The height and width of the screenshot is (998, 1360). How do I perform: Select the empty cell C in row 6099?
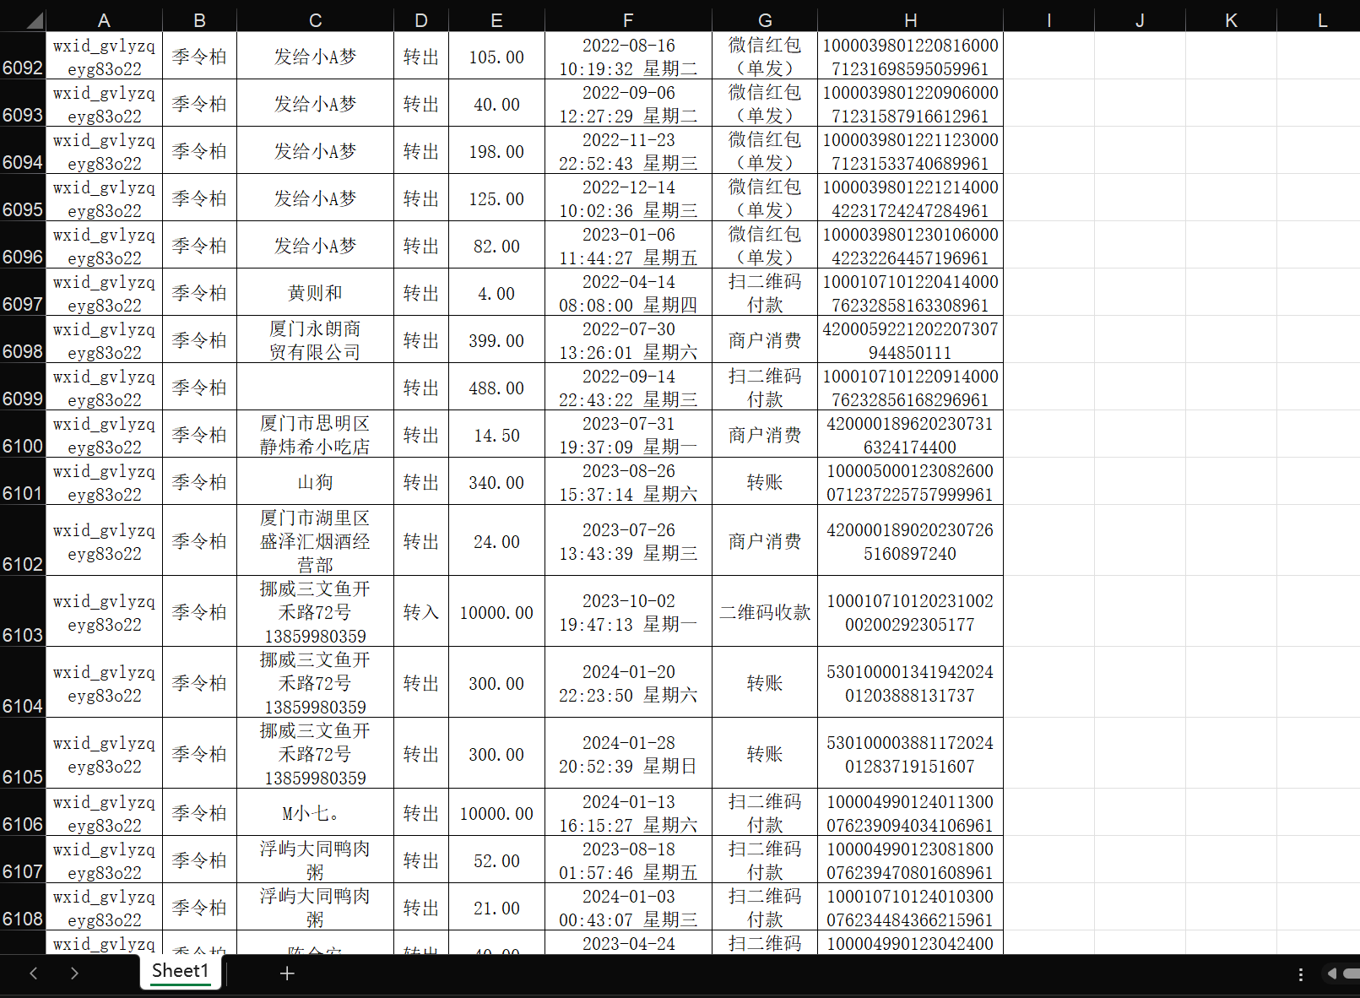(315, 388)
